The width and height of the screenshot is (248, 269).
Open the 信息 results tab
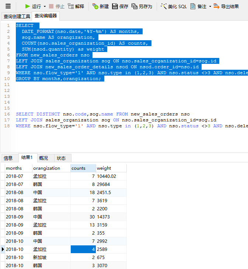tap(8, 158)
